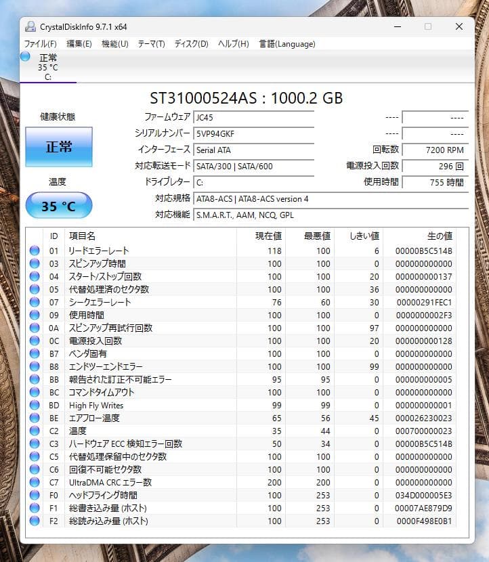This screenshot has width=489, height=562.
Task: Click the status orb for ID BD High Fly Writes
Action: [35, 406]
